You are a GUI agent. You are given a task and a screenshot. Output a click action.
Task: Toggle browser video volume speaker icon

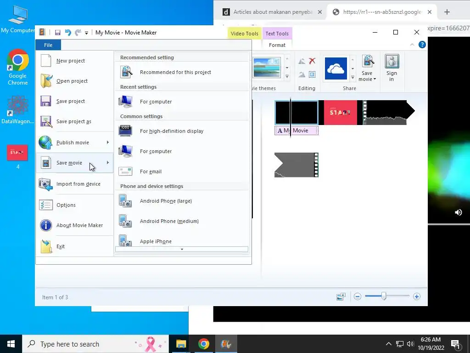tap(459, 212)
